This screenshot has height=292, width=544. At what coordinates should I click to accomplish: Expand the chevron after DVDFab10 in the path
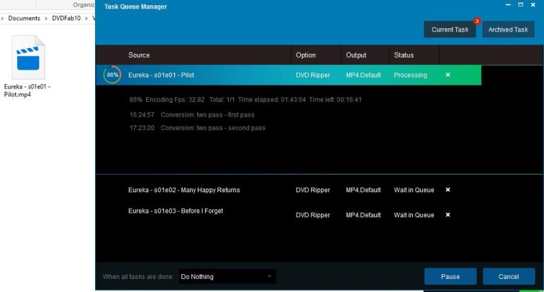86,18
